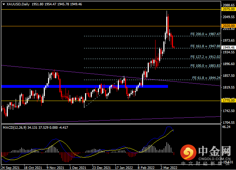
Task: Click the 1704.55 price scale value
Action: tap(229, 122)
